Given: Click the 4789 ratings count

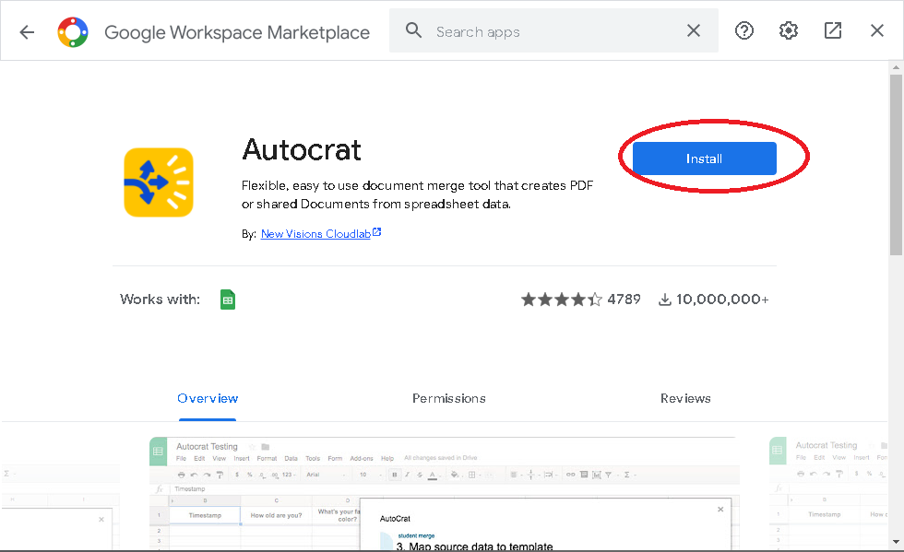Looking at the screenshot, I should point(624,299).
